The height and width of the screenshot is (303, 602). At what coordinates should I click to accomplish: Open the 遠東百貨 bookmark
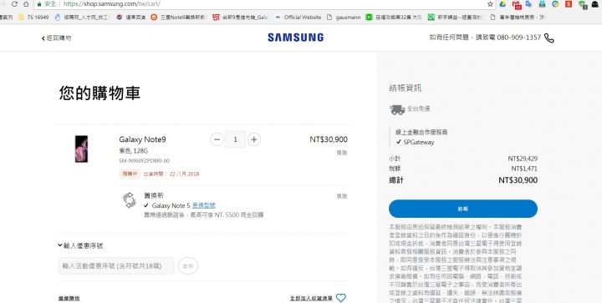(131, 18)
